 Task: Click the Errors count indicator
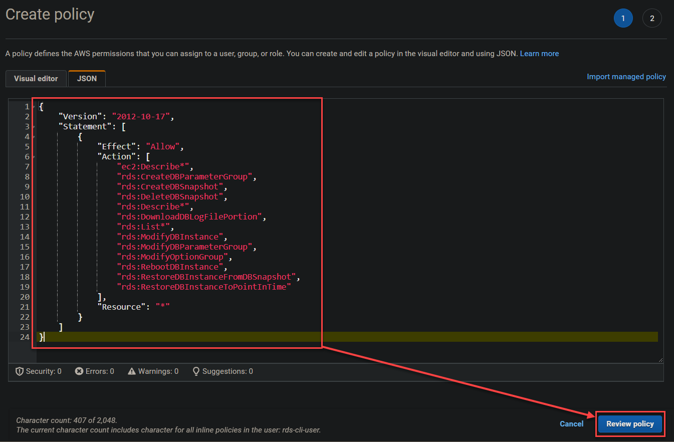point(95,371)
